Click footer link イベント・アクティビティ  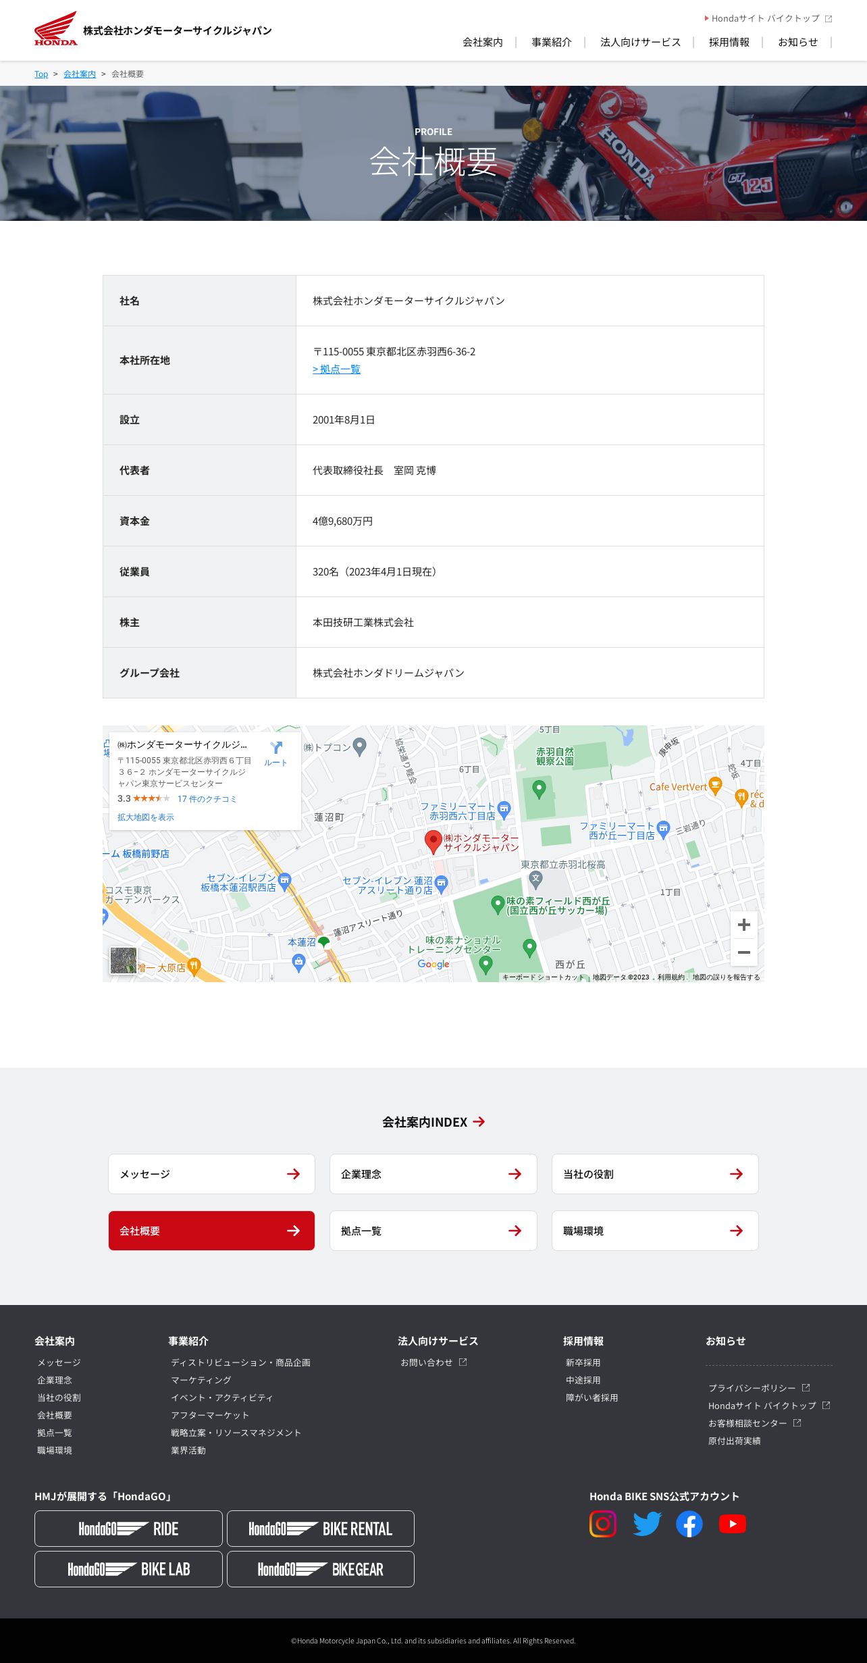point(222,1398)
